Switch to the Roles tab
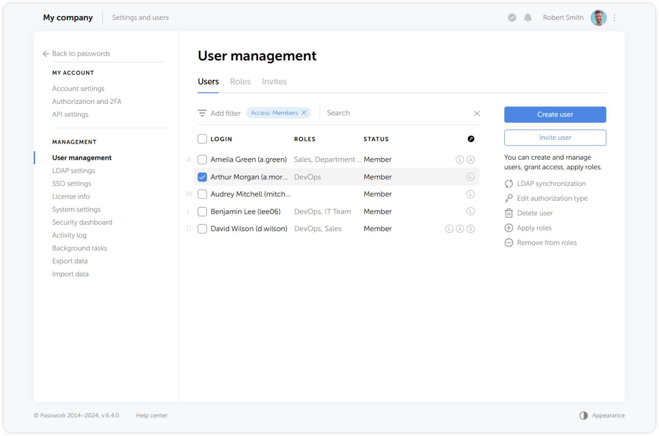The image size is (659, 436). pyautogui.click(x=240, y=81)
